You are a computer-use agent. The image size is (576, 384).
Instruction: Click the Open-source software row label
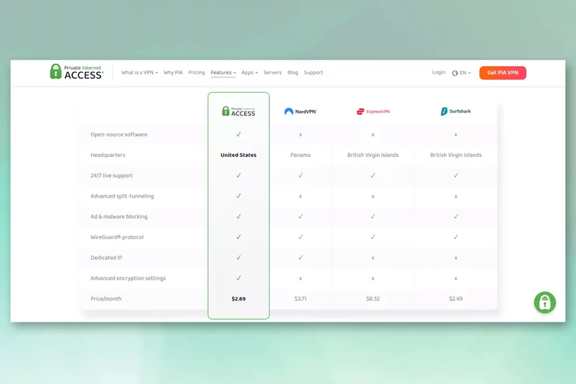[x=119, y=134]
